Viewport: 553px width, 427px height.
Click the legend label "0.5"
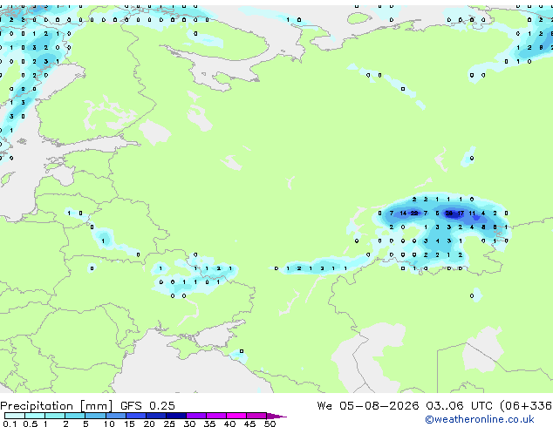coord(30,424)
